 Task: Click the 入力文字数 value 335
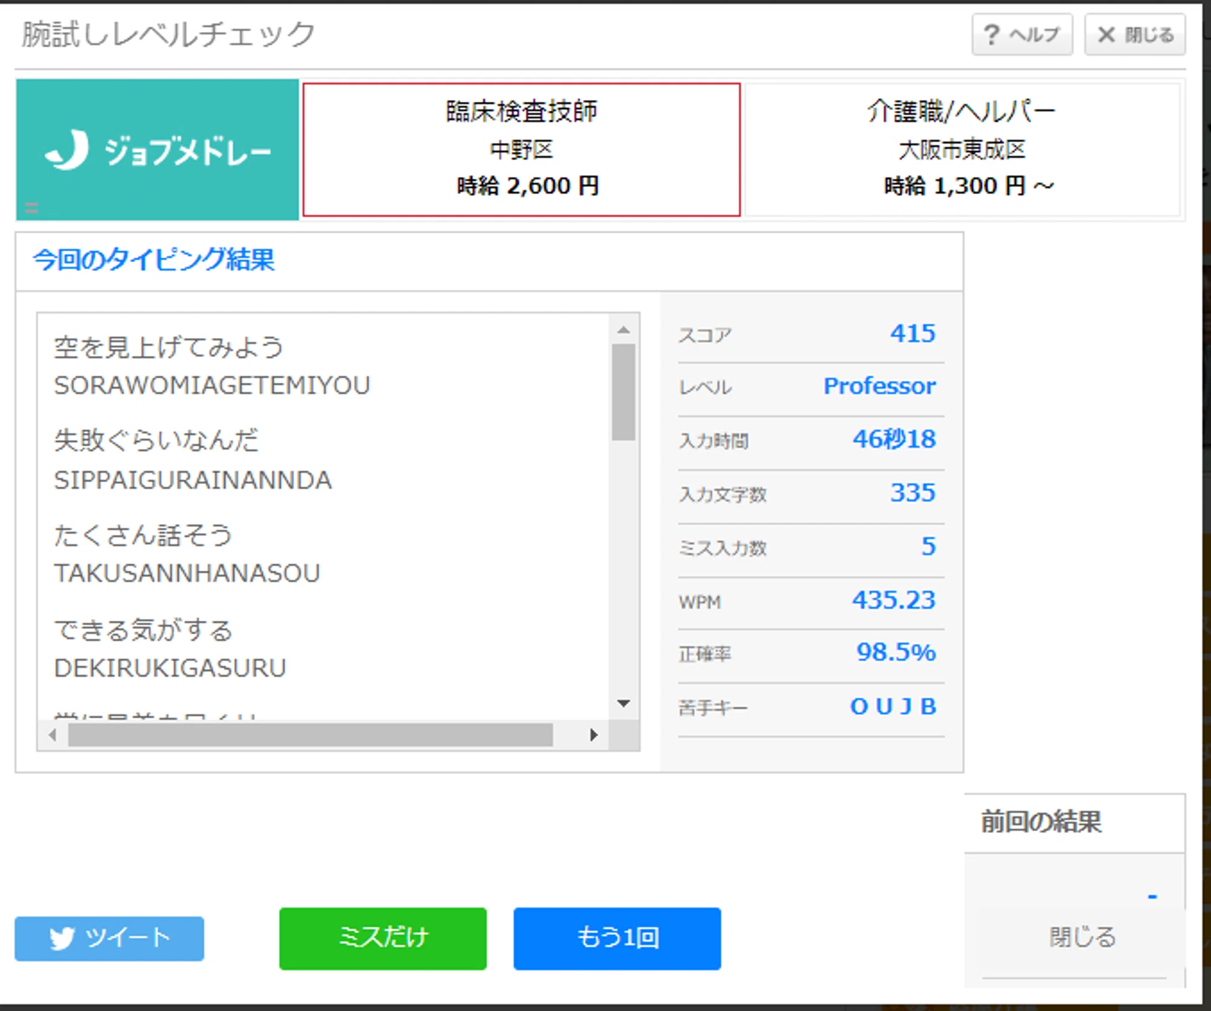coord(912,492)
